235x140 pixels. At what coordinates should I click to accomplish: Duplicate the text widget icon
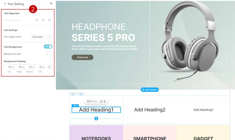click(x=101, y=102)
